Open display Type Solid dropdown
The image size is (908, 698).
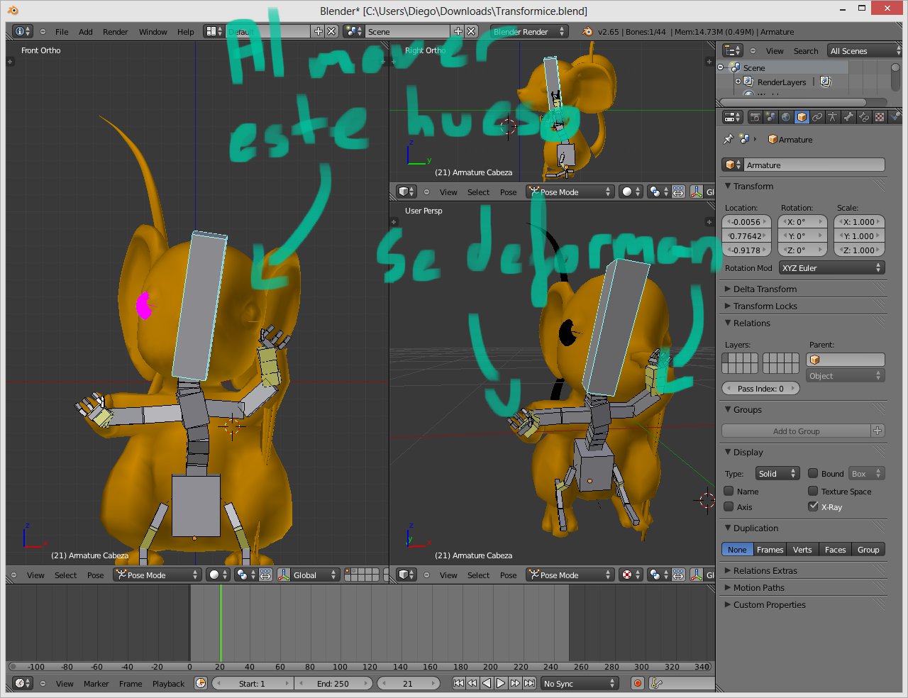777,473
